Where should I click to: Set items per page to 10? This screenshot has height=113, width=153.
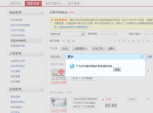63,41
